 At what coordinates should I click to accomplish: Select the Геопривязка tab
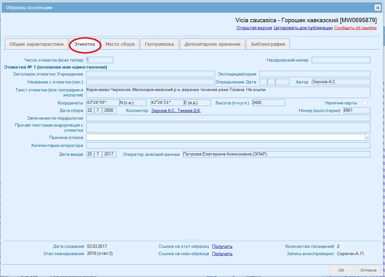(x=159, y=44)
